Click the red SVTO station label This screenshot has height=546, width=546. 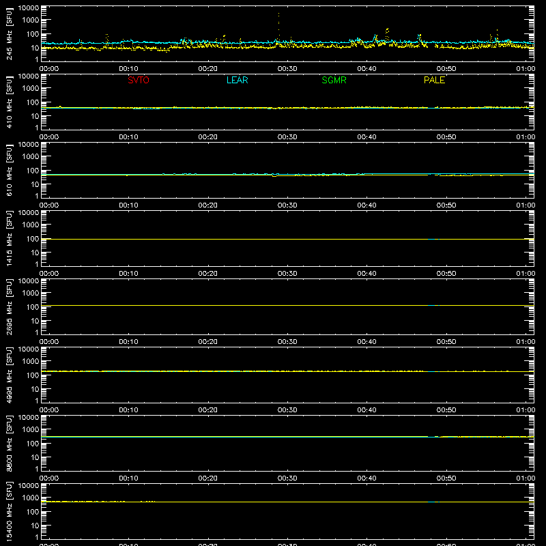(x=139, y=80)
